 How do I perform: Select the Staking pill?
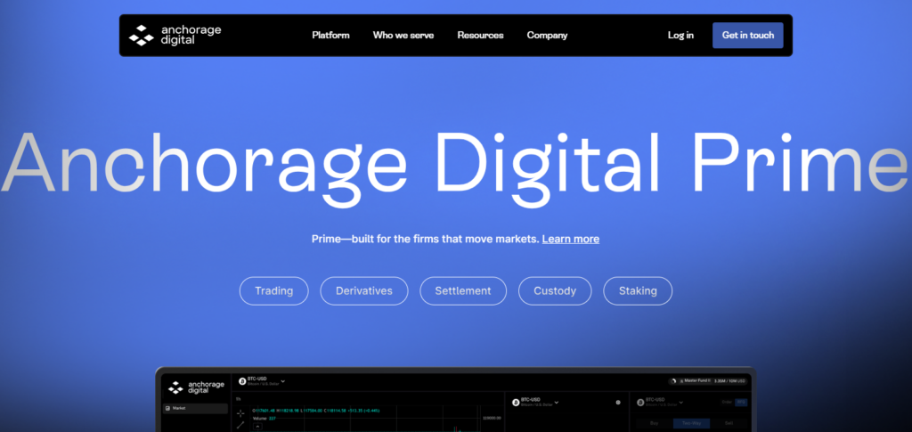click(638, 290)
